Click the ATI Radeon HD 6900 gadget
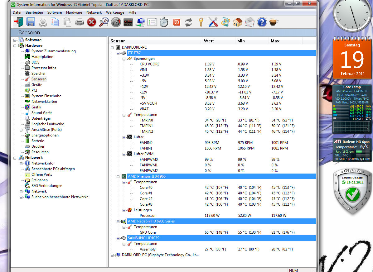Screen dimensions: 373x272 [x=352, y=150]
